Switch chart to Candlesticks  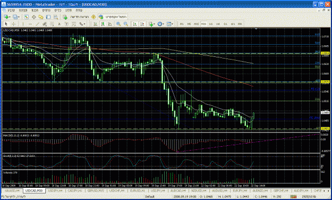(x=103, y=24)
